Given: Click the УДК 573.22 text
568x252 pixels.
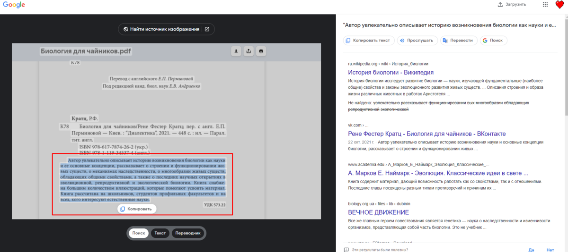Looking at the screenshot, I should [214, 205].
